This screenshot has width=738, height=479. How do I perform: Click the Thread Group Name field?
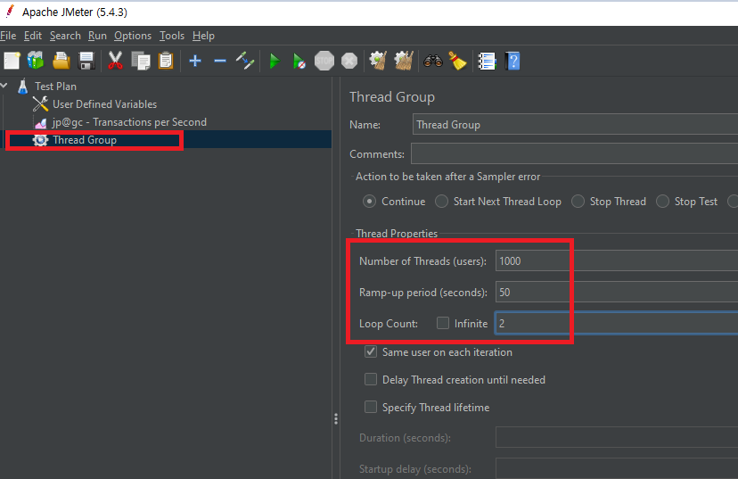pyautogui.click(x=575, y=125)
